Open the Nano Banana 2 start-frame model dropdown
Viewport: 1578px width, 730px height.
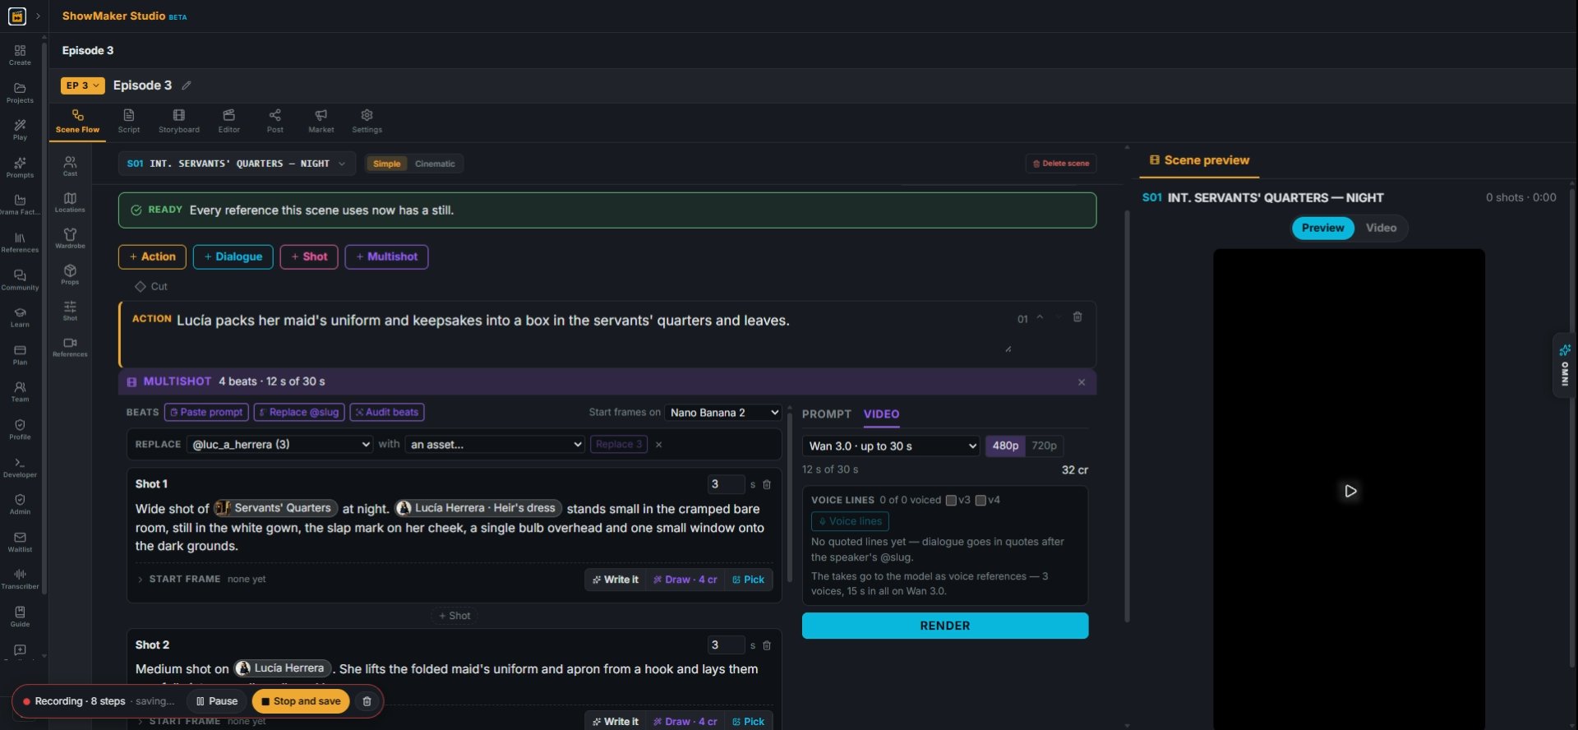click(722, 413)
